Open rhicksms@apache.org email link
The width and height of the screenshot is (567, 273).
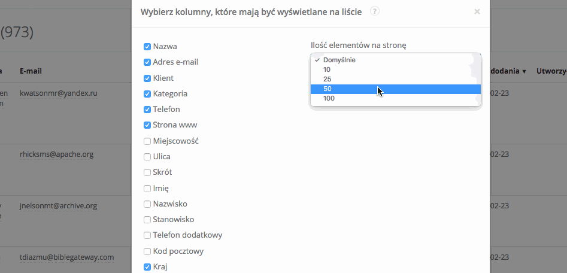(x=56, y=154)
